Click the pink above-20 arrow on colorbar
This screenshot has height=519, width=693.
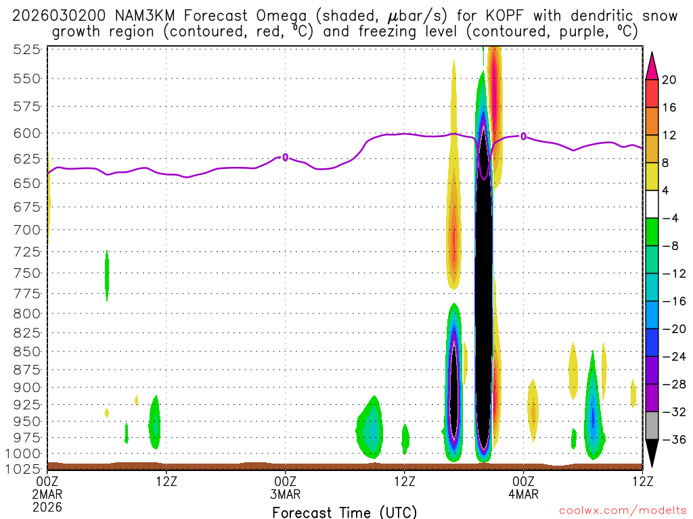(x=652, y=66)
